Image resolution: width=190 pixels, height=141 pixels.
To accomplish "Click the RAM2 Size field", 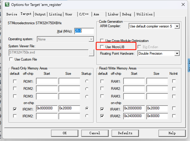I will coord(157,89).
